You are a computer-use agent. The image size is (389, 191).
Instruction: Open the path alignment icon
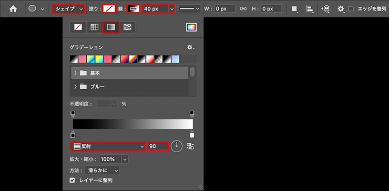[310, 9]
